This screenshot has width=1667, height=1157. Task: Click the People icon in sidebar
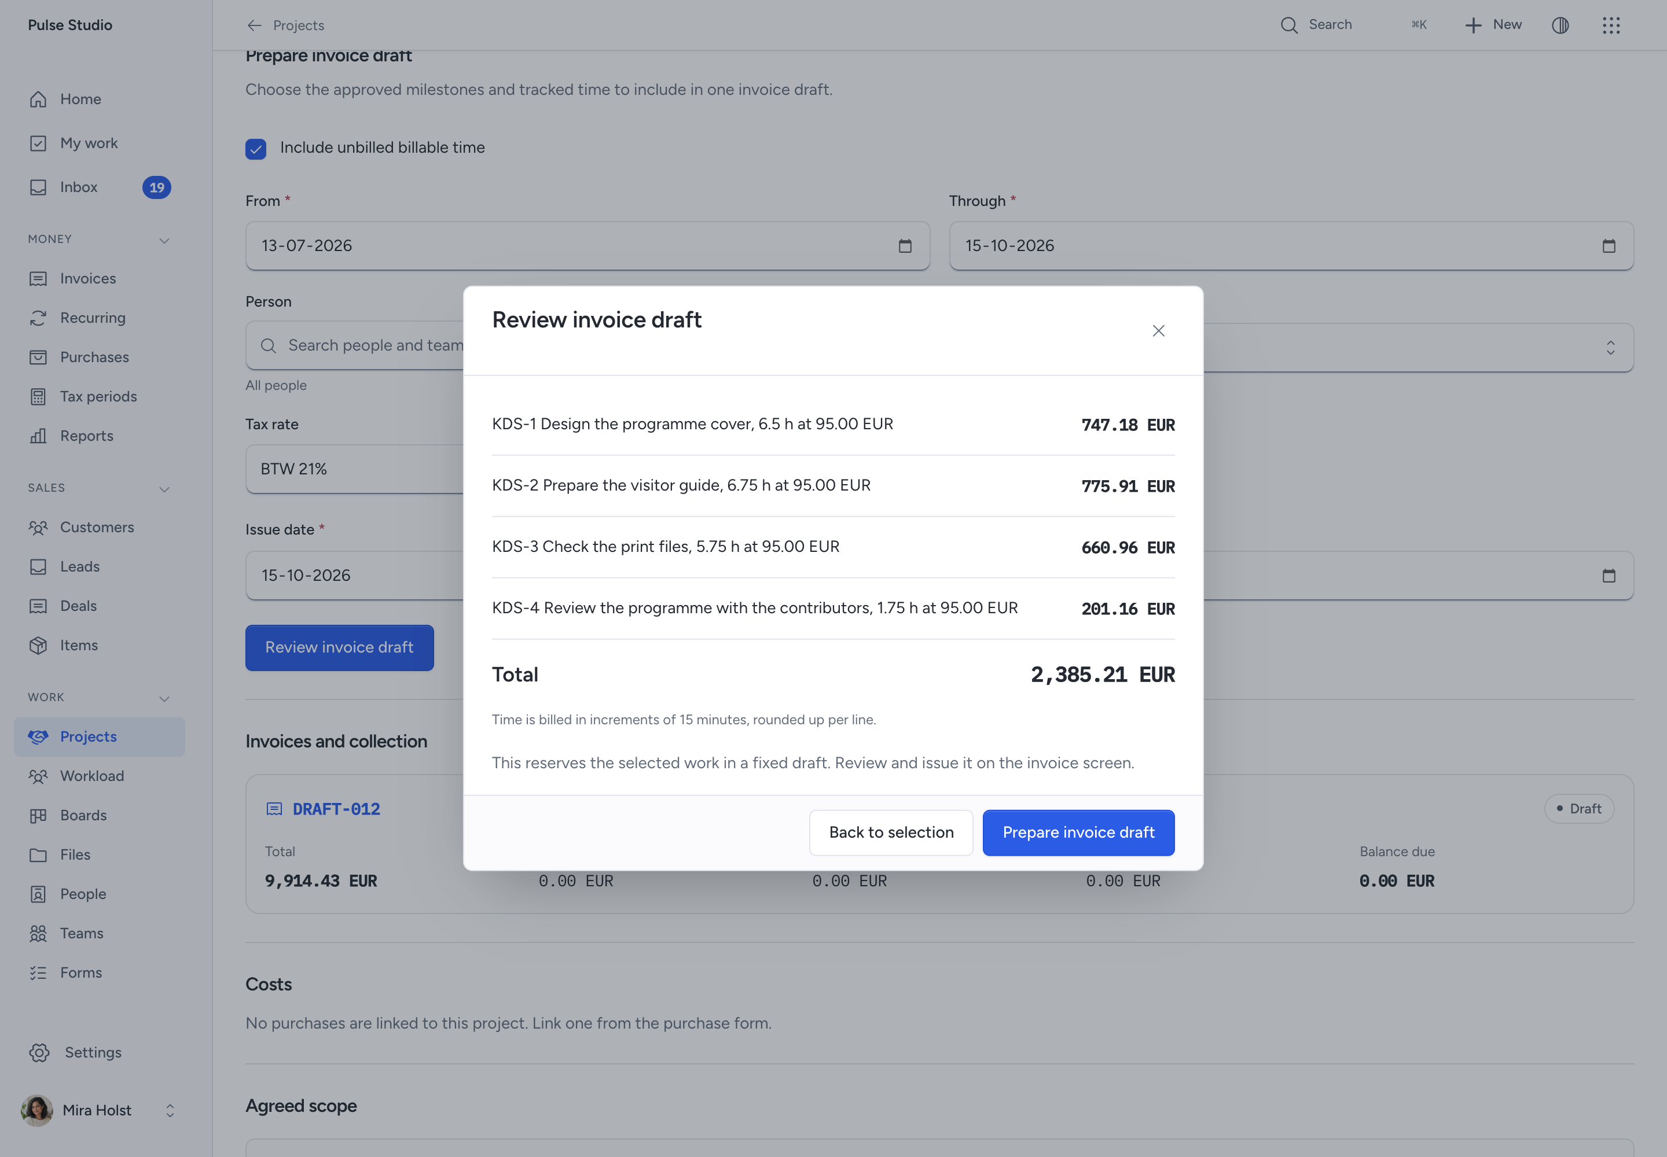[38, 894]
